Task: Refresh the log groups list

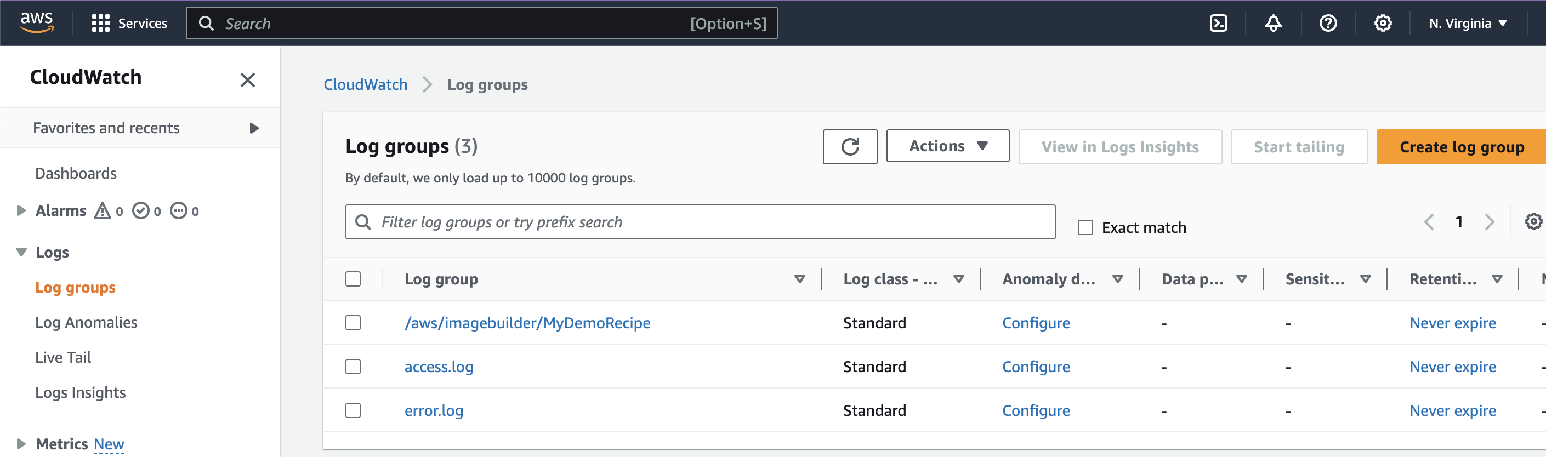Action: point(849,147)
